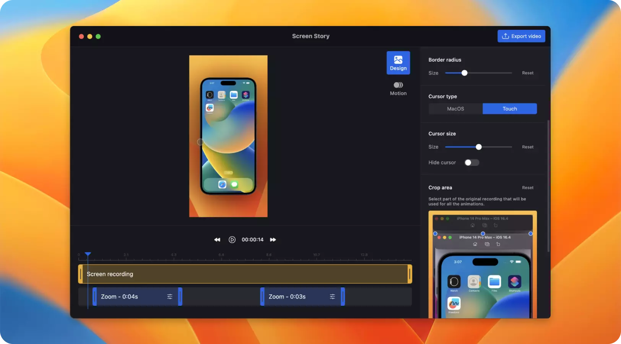Select MacOS cursor type
Image resolution: width=621 pixels, height=344 pixels.
(455, 109)
